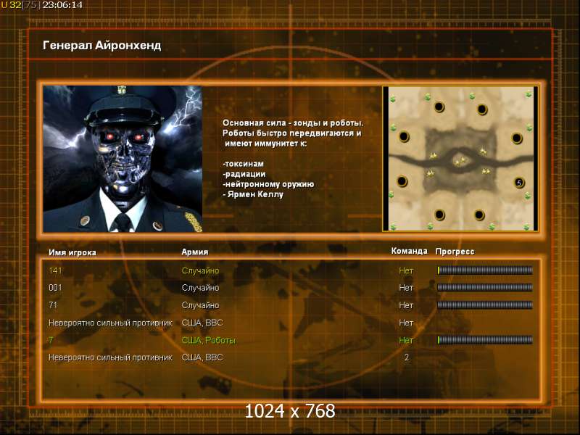This screenshot has height=435, width=580.
Task: Click the green 'США, Роботы' army entry
Action: (209, 340)
